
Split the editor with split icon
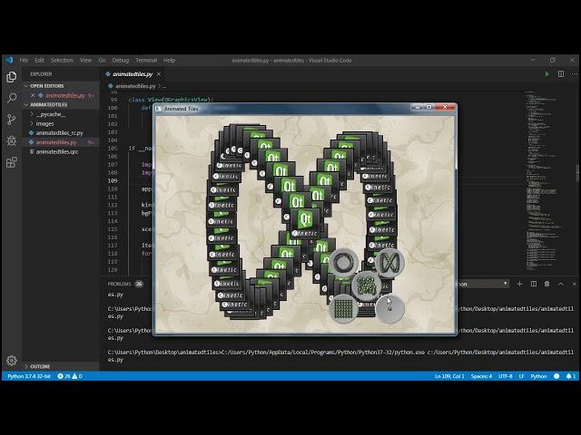tap(561, 74)
